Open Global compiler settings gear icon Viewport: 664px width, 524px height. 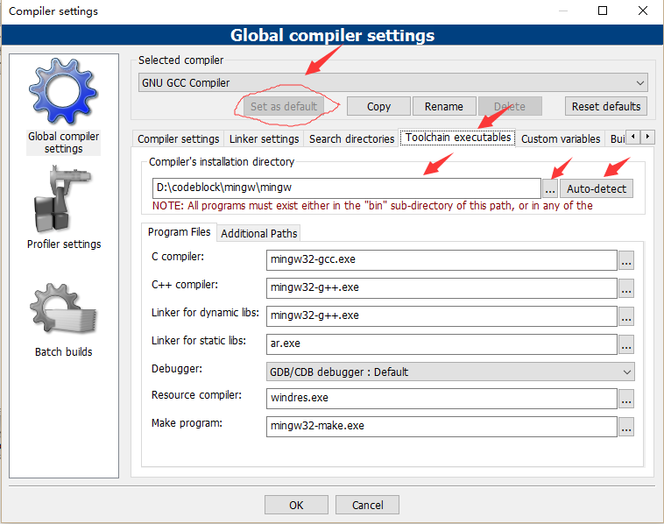[x=64, y=91]
